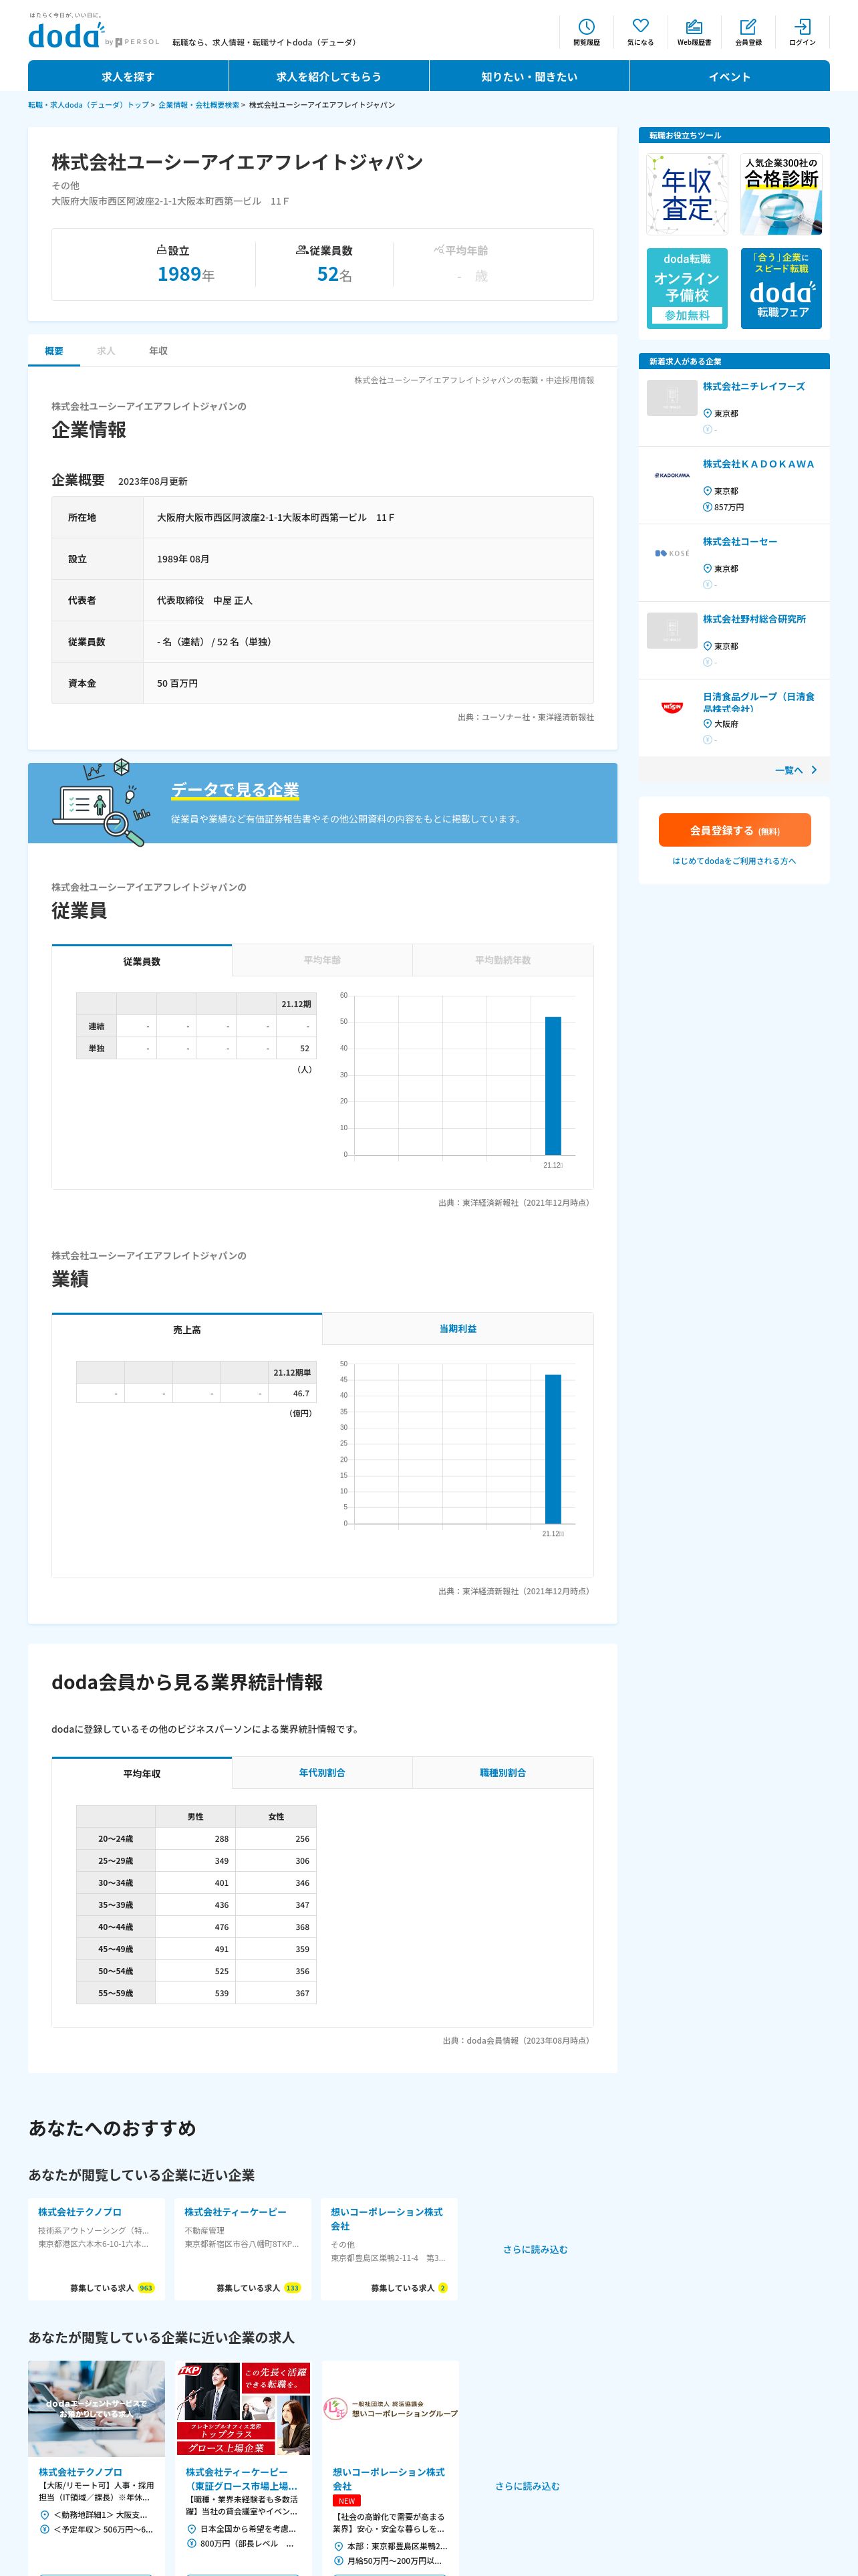Click the データで見る企業 heading
The height and width of the screenshot is (2576, 858).
pyautogui.click(x=235, y=790)
